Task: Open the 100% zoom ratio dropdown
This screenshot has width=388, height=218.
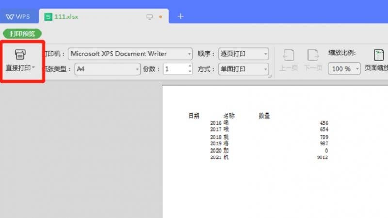Action: (x=357, y=69)
